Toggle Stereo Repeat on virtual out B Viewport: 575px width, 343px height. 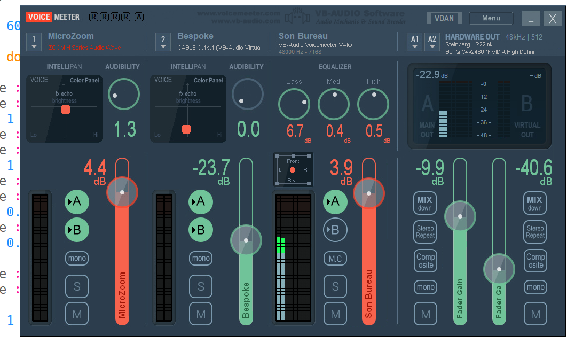[535, 232]
